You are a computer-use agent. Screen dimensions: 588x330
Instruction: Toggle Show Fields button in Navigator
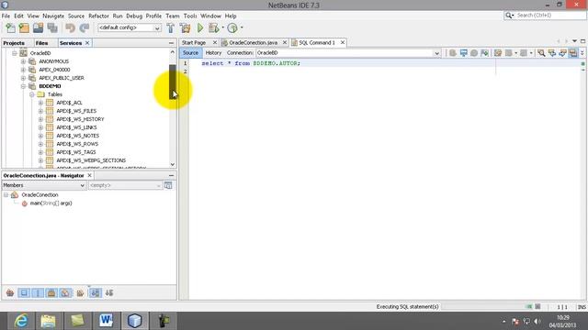tap(24, 293)
